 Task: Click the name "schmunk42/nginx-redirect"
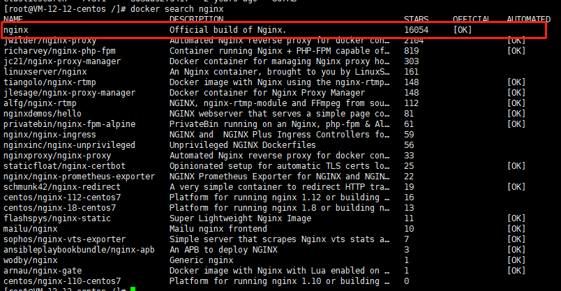click(62, 187)
